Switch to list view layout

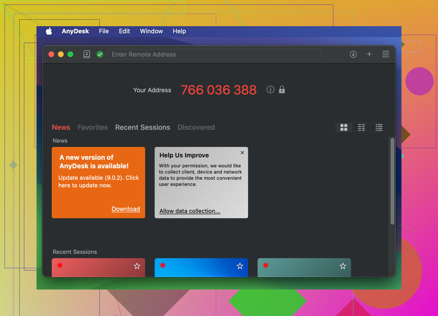(x=379, y=128)
